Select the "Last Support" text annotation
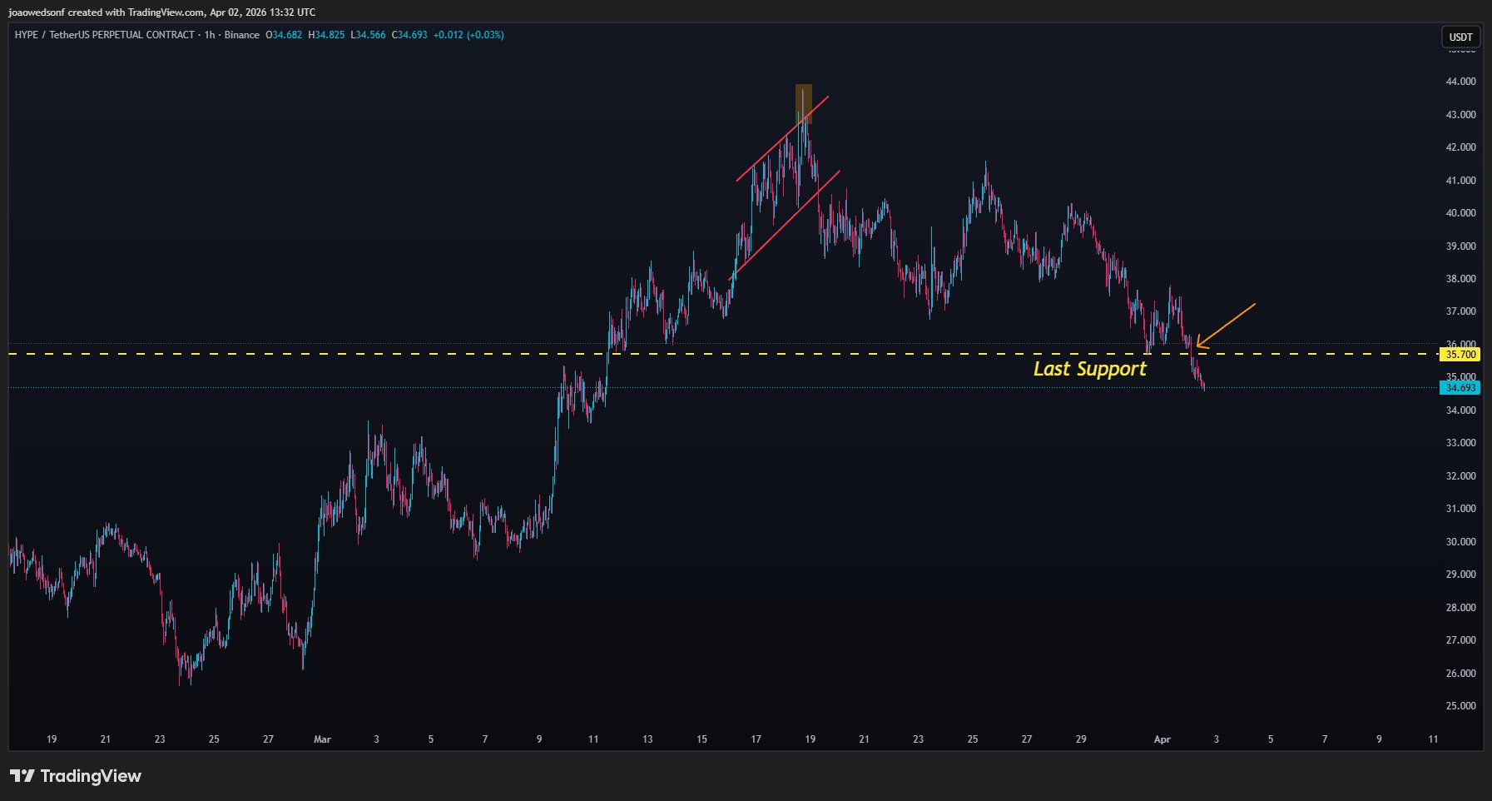Image resolution: width=1492 pixels, height=801 pixels. [1089, 369]
